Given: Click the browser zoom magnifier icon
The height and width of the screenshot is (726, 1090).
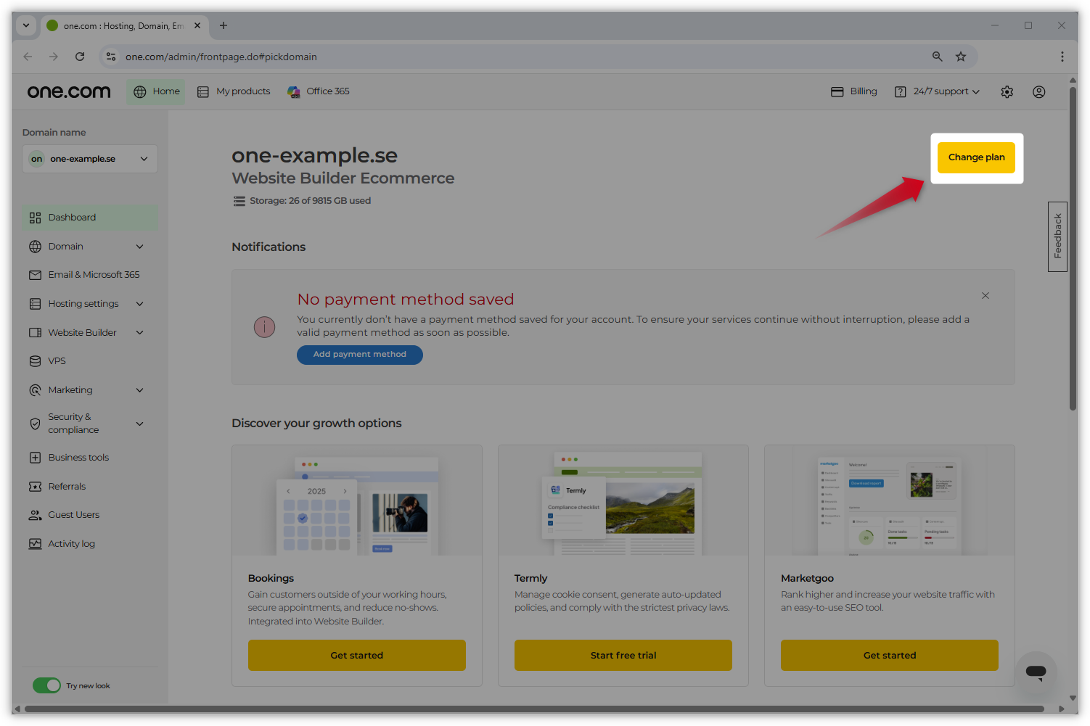Looking at the screenshot, I should coord(938,57).
